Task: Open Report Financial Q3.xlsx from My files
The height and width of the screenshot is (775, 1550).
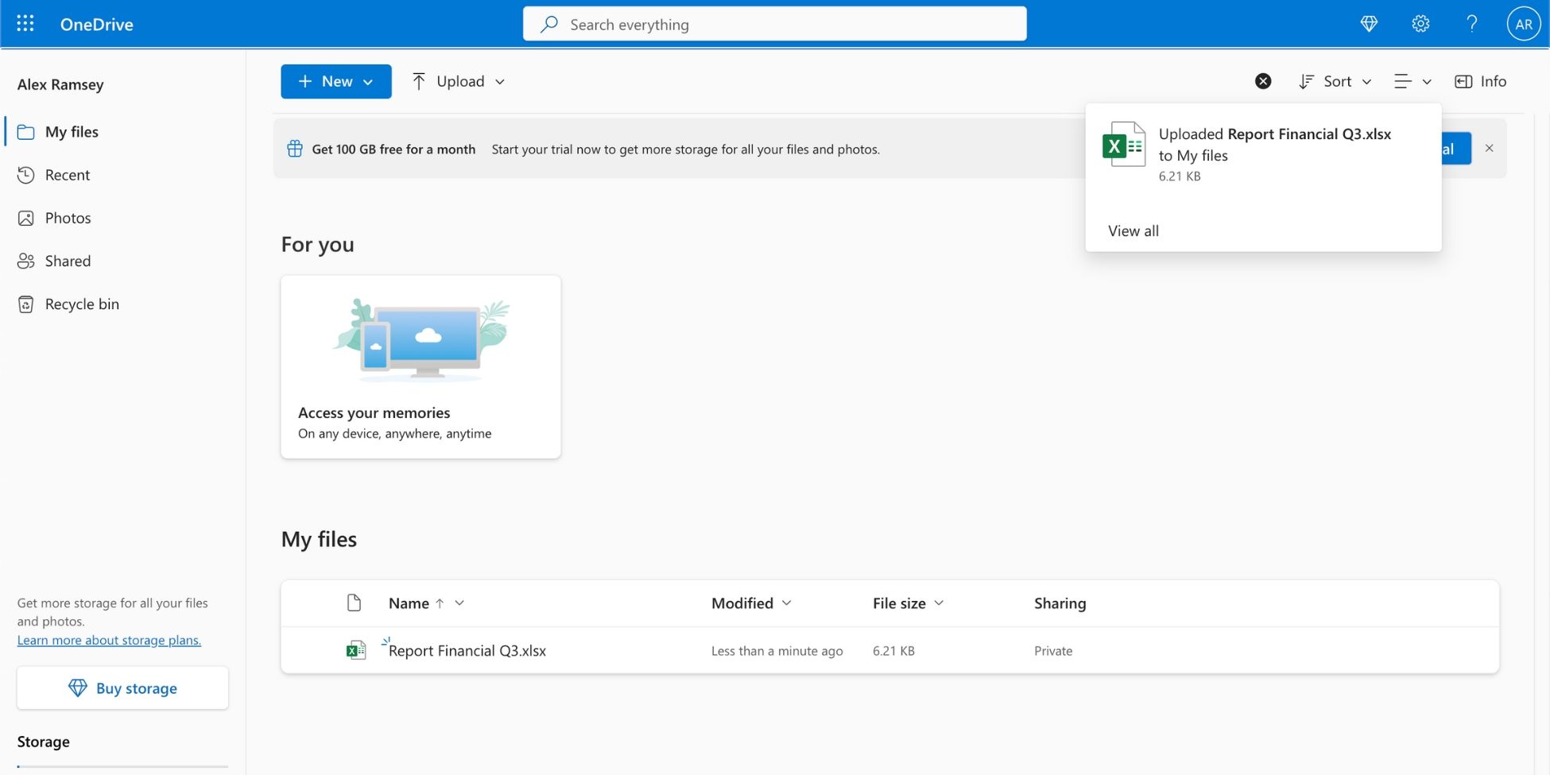Action: [467, 650]
